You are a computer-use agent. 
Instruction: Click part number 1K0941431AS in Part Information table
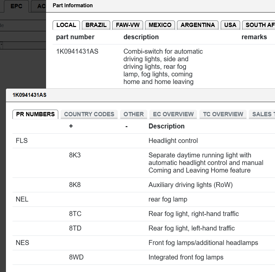coord(77,51)
